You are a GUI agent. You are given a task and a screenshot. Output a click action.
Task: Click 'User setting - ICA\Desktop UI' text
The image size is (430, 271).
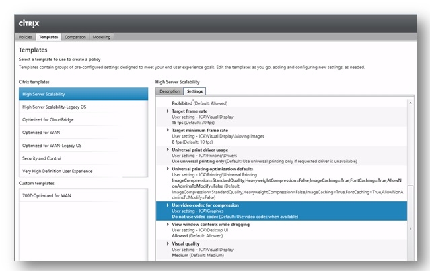(x=200, y=230)
